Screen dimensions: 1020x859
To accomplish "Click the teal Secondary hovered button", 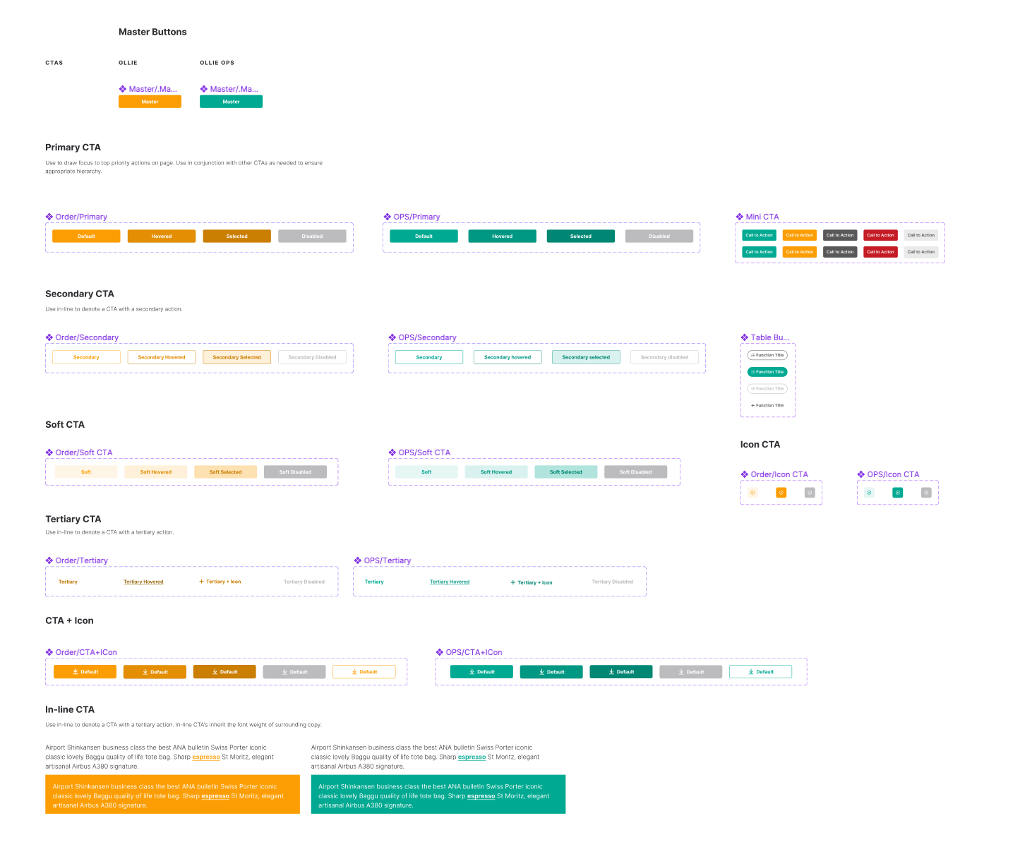I will coord(508,357).
